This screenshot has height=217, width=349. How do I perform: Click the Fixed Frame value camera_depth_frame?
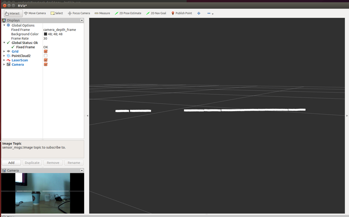(x=59, y=30)
